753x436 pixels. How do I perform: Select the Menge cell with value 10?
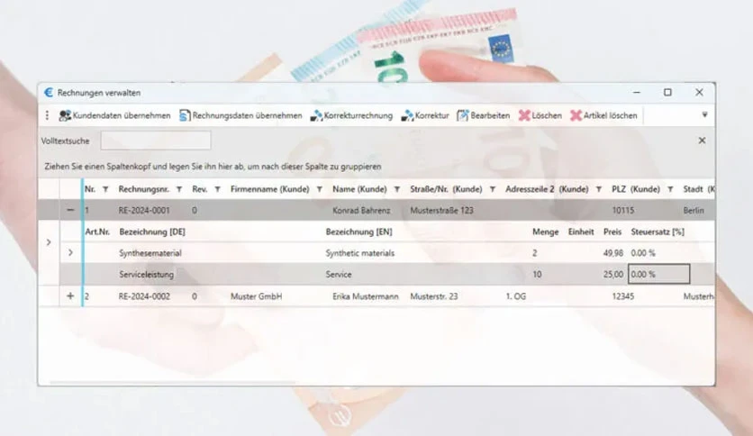(537, 275)
